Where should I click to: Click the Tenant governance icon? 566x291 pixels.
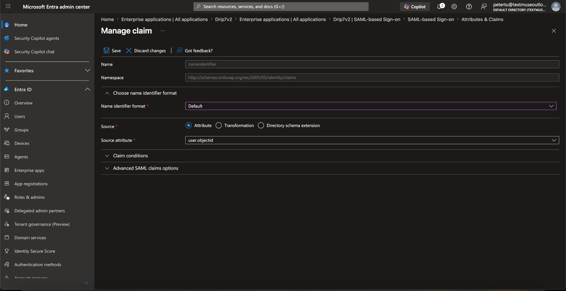[7, 224]
